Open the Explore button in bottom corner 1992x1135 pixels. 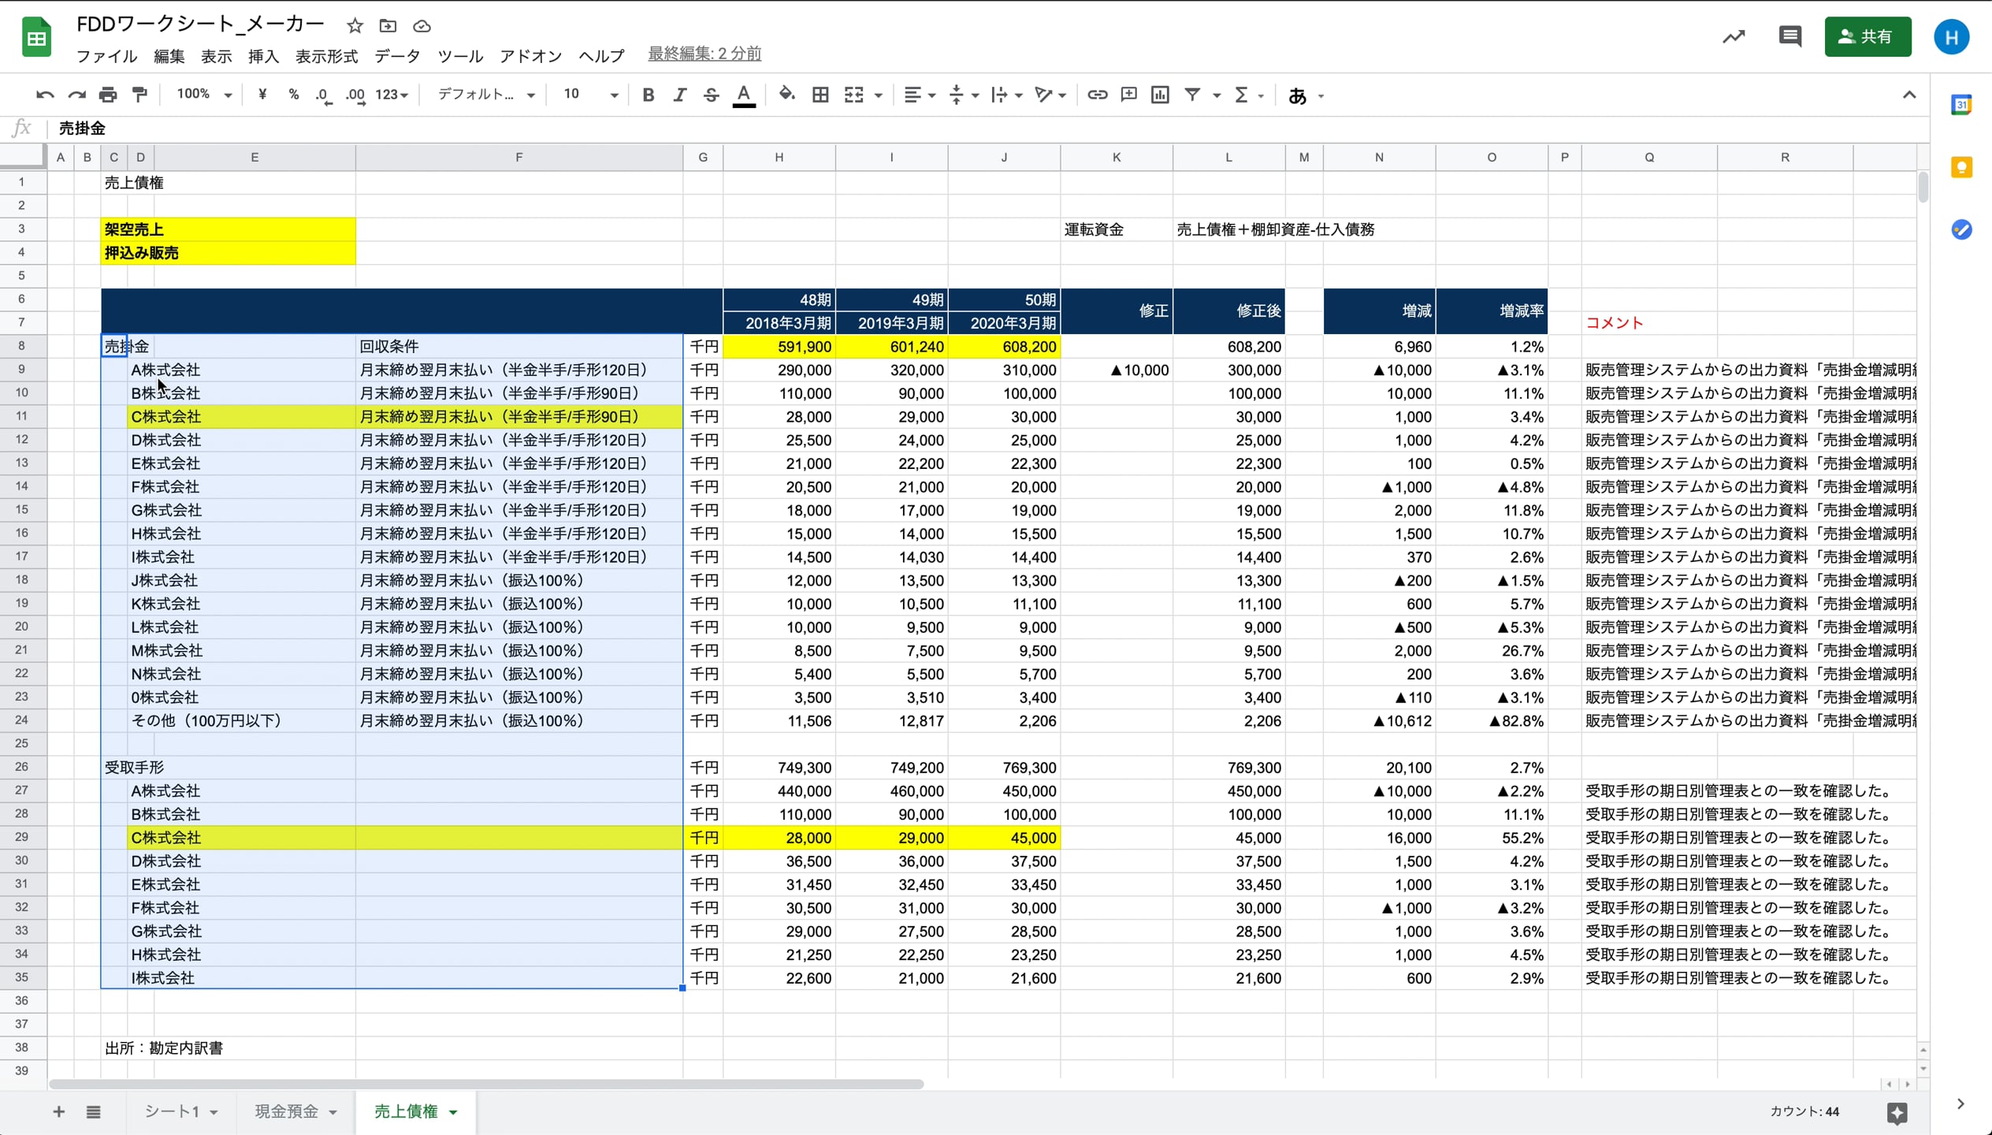pyautogui.click(x=1897, y=1112)
